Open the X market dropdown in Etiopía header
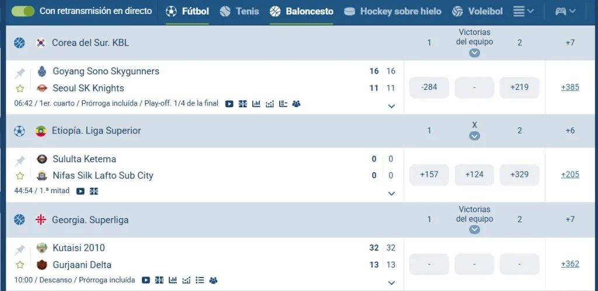Image resolution: width=598 pixels, height=291 pixels. coord(474,136)
